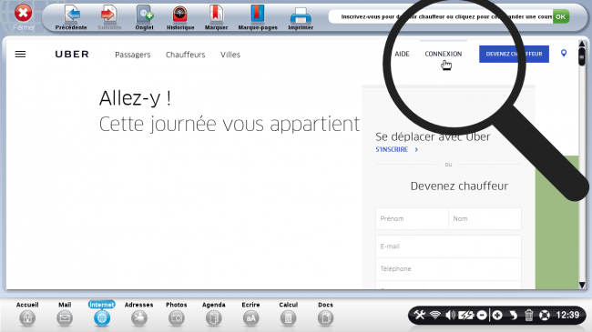This screenshot has width=592, height=332.
Task: Select the Passagers navigation item
Action: (x=133, y=55)
